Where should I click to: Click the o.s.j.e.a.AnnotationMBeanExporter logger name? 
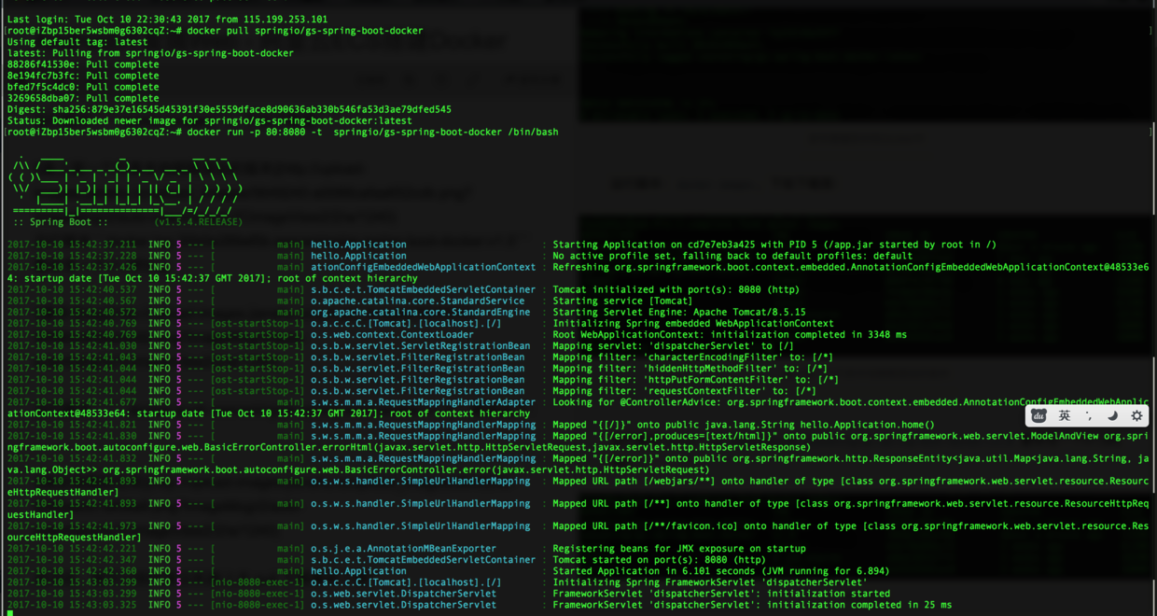coord(403,549)
